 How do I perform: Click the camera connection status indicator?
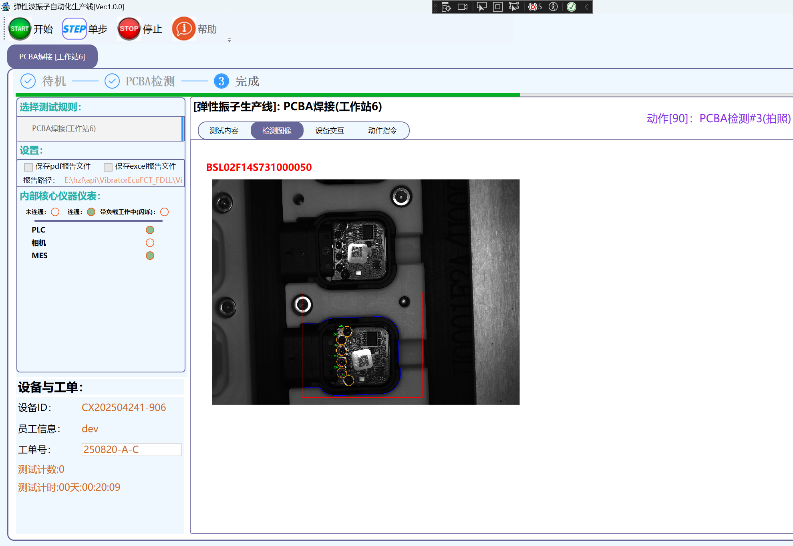click(150, 243)
